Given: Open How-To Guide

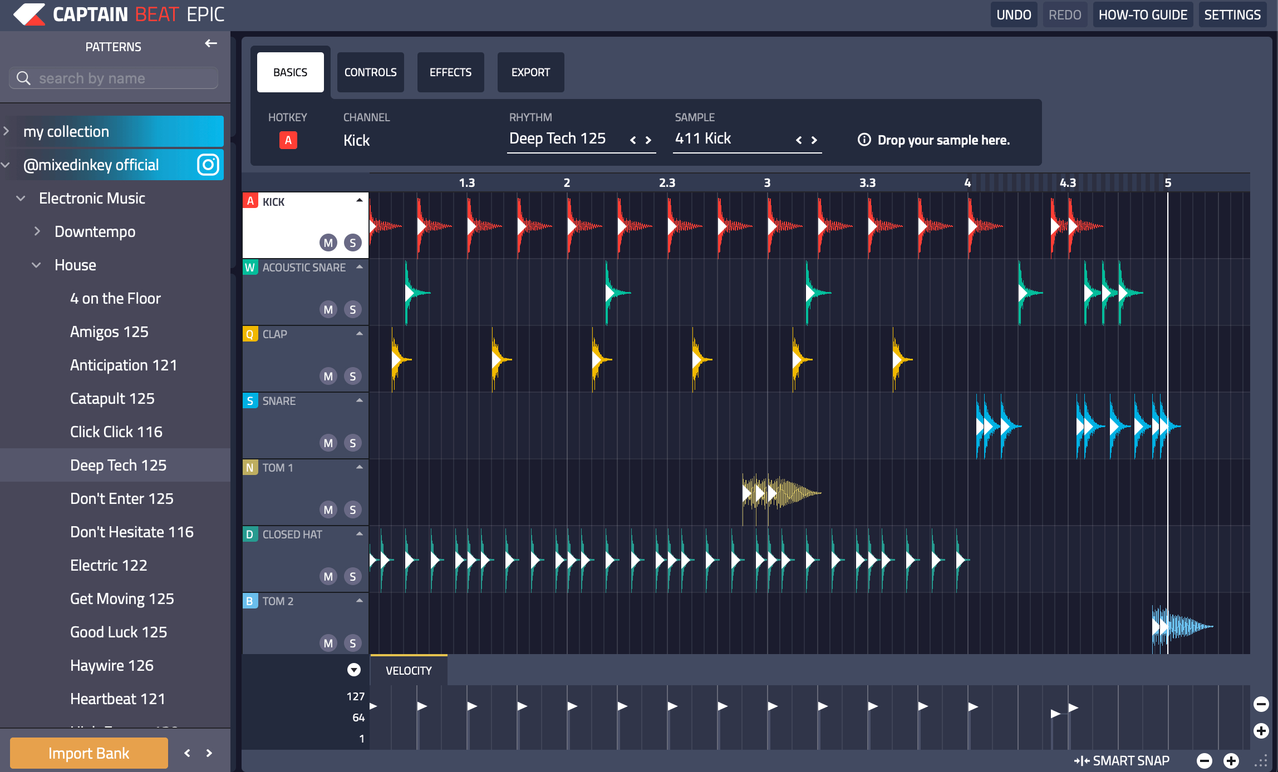Looking at the screenshot, I should pos(1143,15).
